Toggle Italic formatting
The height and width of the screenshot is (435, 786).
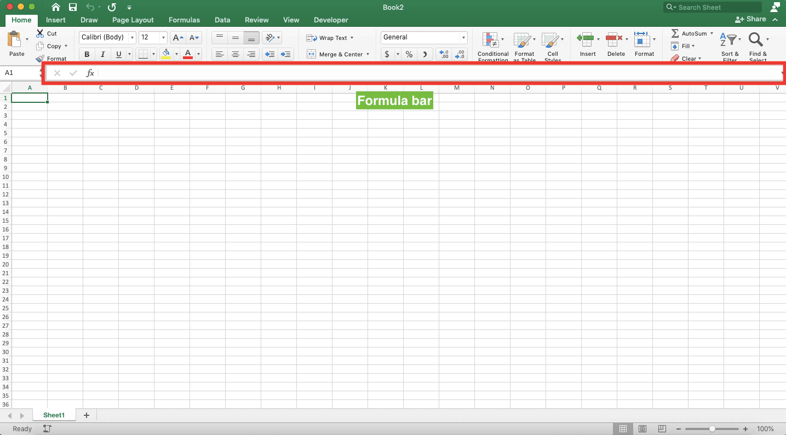102,54
